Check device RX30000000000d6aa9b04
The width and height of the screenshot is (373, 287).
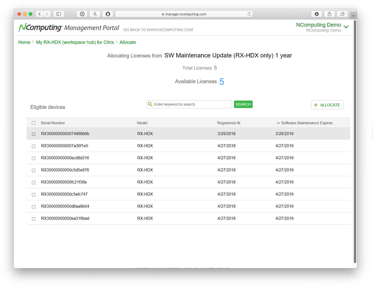[34, 207]
